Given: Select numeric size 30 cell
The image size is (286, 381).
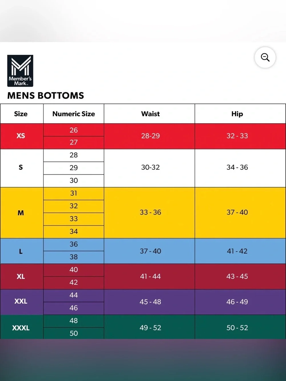Looking at the screenshot, I should click(74, 181).
